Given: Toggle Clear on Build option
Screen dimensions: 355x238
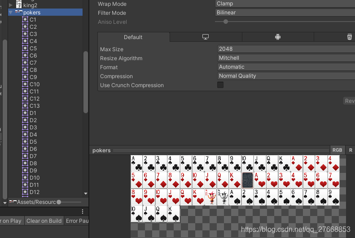Looking at the screenshot, I should pyautogui.click(x=44, y=221).
